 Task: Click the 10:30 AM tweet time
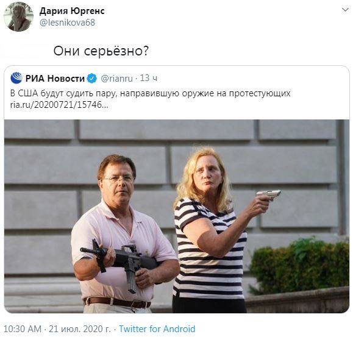23,328
